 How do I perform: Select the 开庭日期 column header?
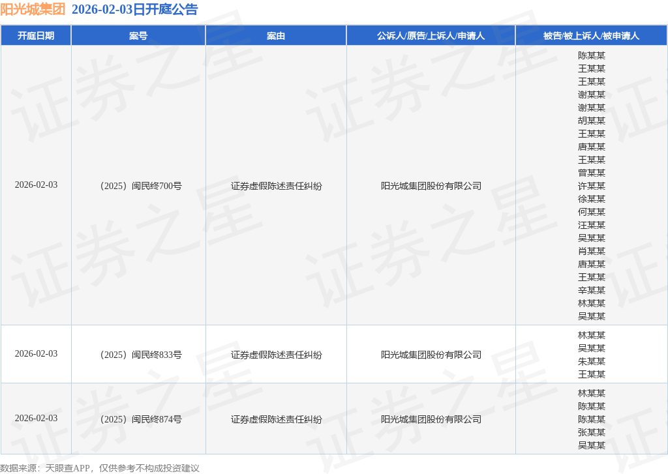click(x=36, y=36)
